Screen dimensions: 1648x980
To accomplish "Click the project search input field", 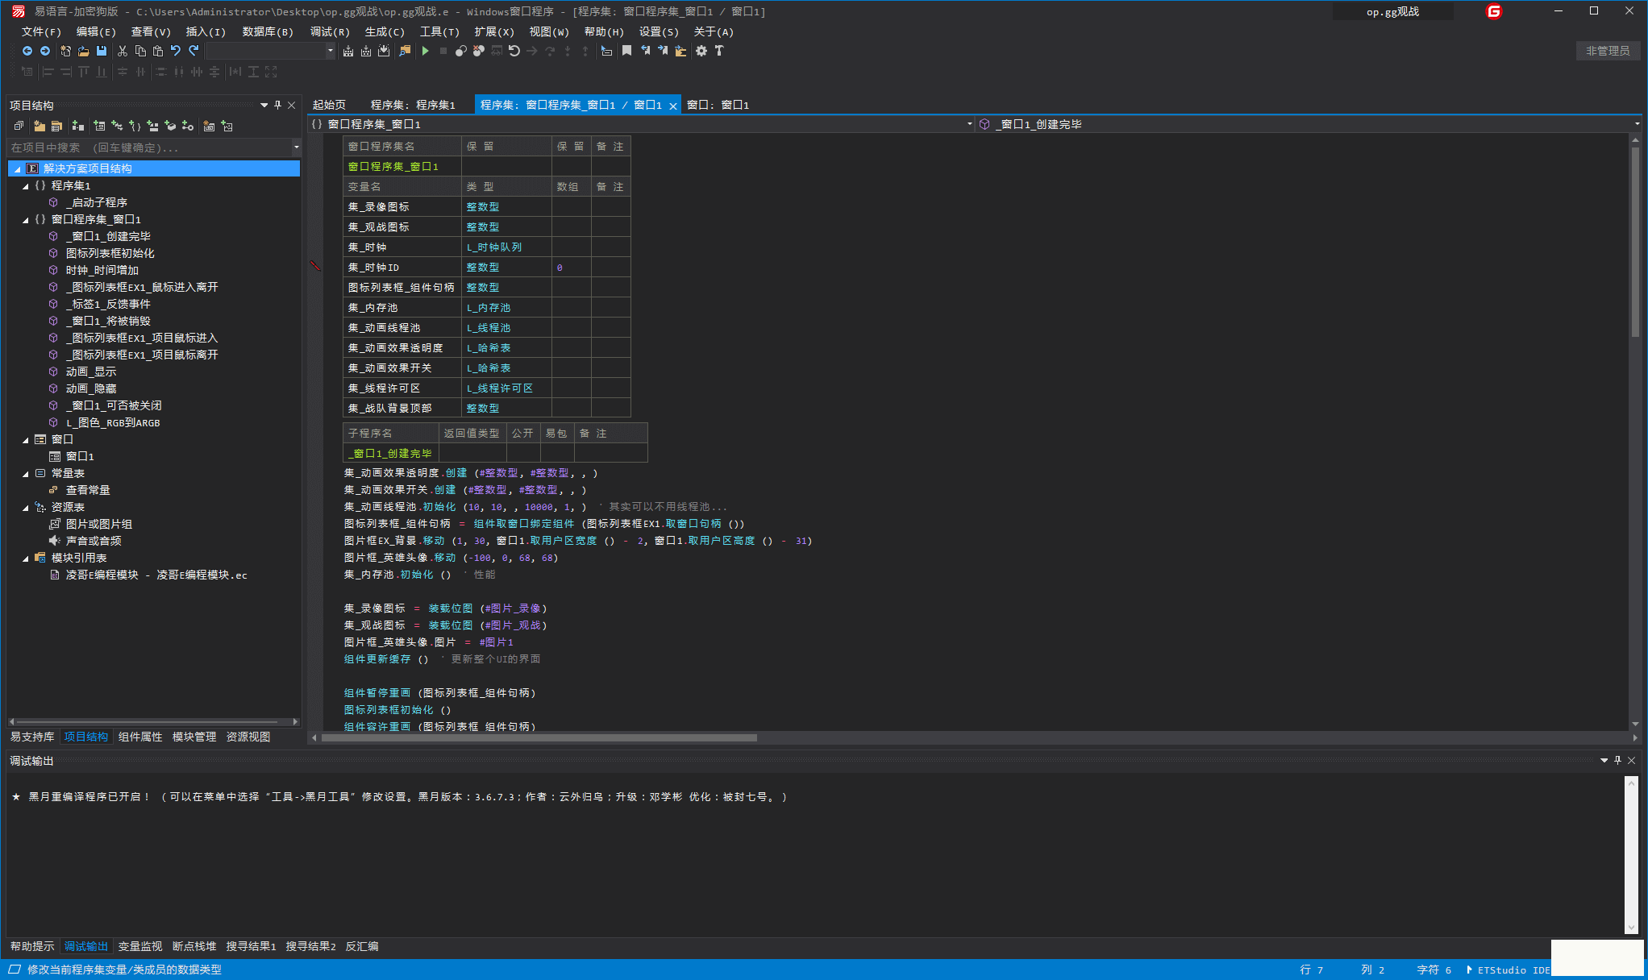I will click(149, 147).
